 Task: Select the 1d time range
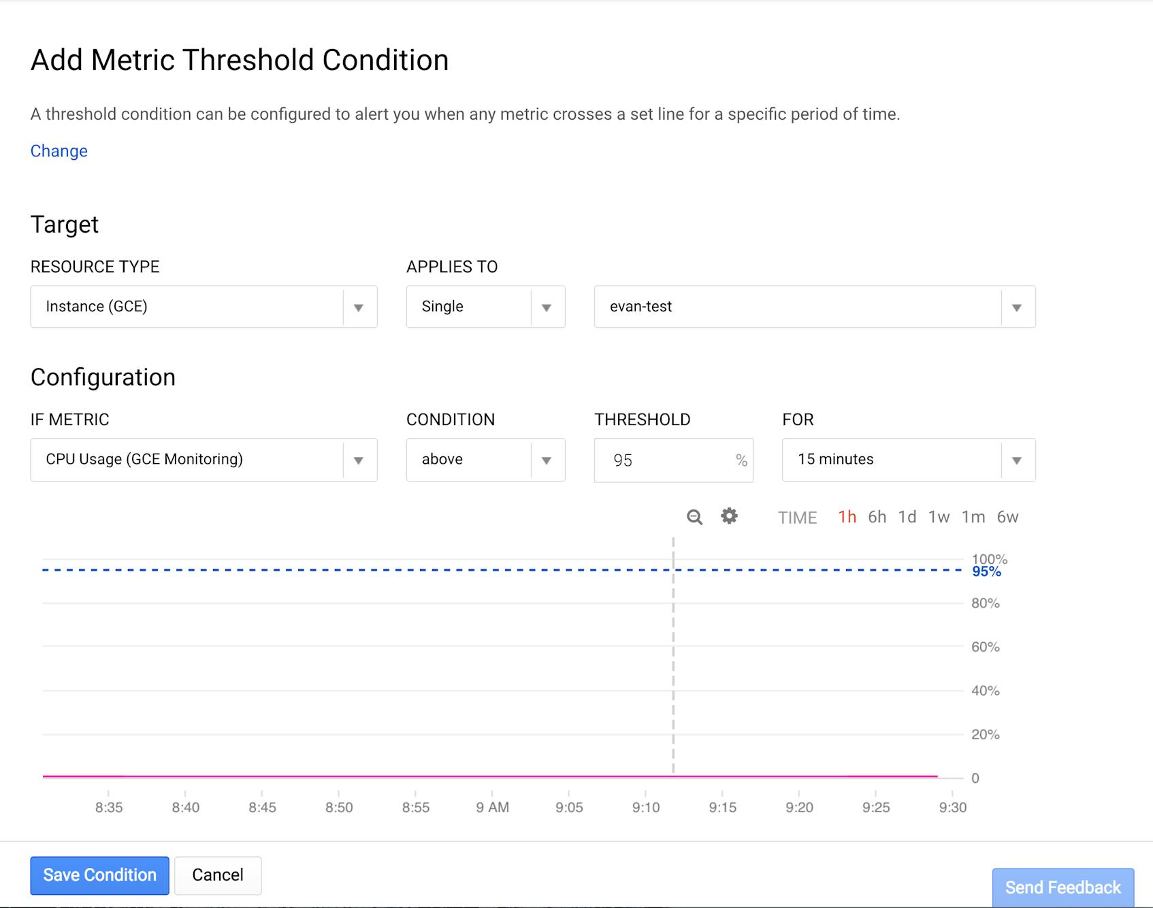(x=908, y=517)
